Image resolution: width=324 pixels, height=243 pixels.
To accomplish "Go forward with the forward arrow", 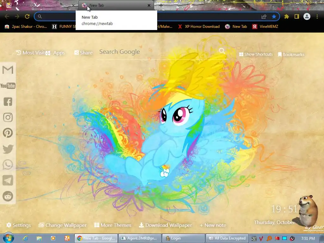I will point(17,16).
